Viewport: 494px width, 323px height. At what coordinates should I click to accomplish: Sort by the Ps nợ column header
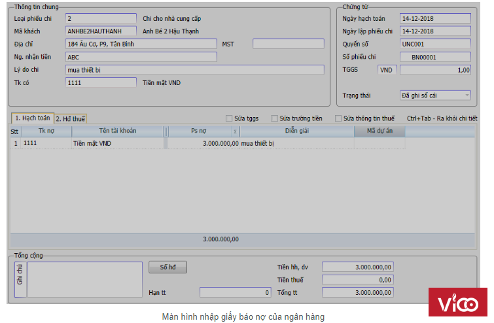(199, 131)
